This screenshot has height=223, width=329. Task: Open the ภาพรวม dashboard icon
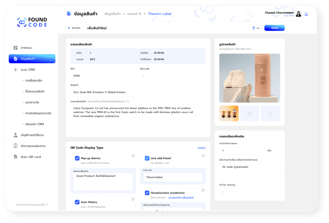(x=15, y=48)
